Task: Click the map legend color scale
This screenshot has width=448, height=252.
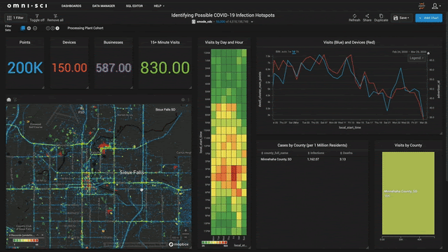Action: (25, 240)
